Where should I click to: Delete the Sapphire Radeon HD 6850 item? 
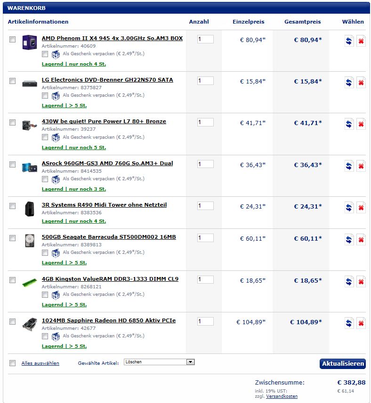[x=361, y=323]
